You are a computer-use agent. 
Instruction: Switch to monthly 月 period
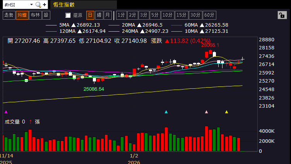[107, 15]
